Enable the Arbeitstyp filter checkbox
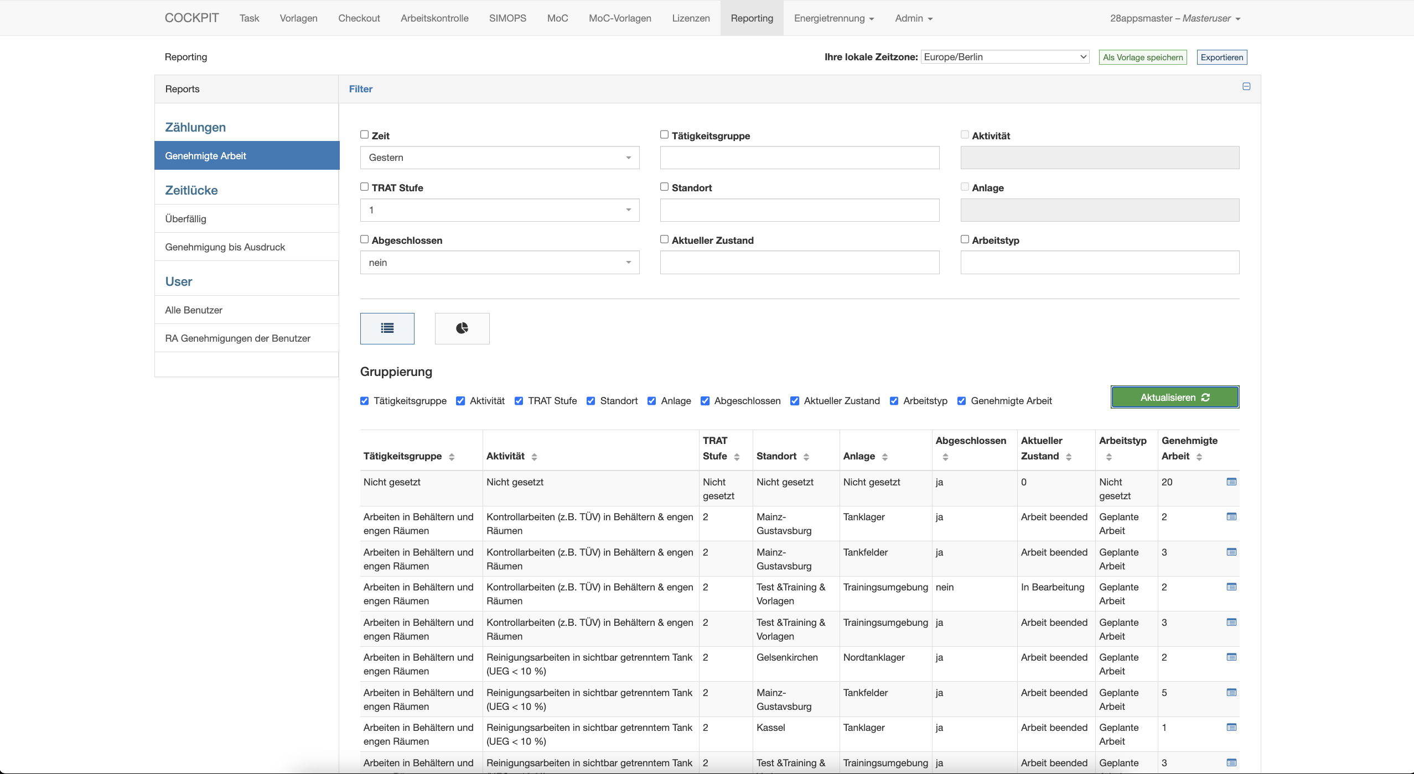This screenshot has width=1414, height=774. 965,239
